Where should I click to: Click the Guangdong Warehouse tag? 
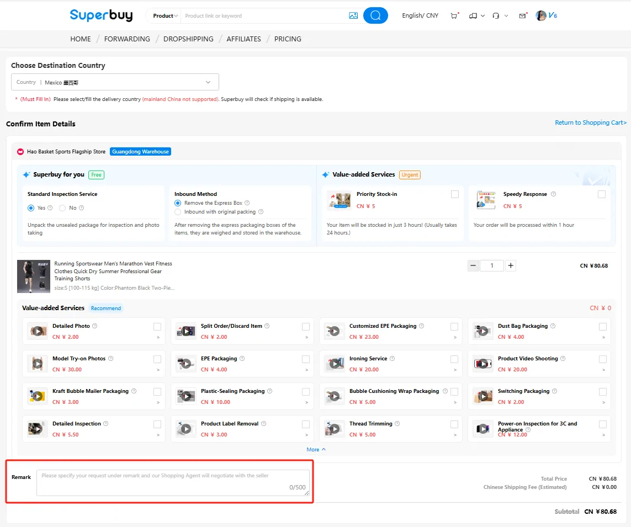[140, 152]
